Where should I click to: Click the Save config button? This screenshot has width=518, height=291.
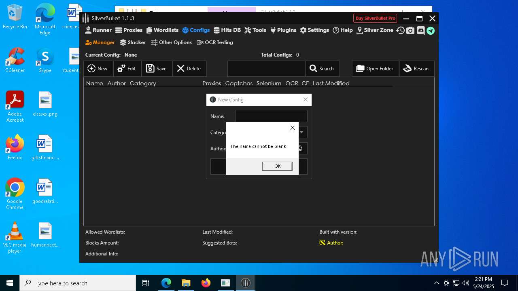157,69
